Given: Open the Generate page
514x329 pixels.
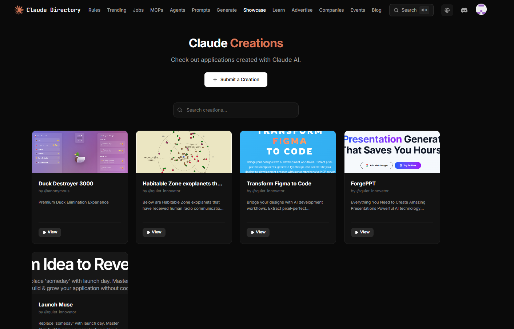Looking at the screenshot, I should point(227,10).
